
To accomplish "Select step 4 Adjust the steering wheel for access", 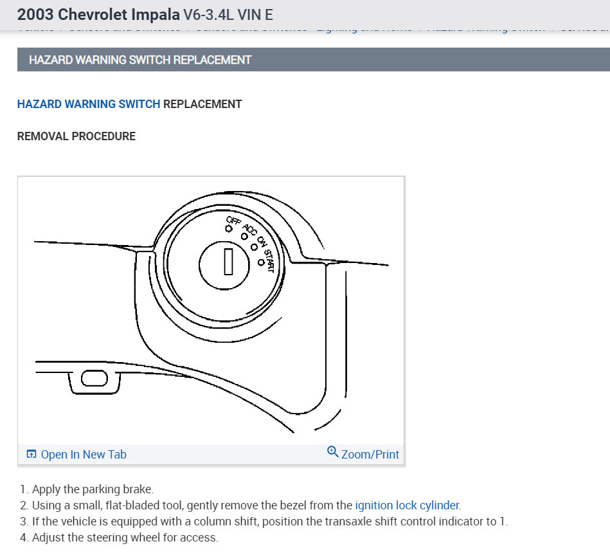I will (x=125, y=537).
